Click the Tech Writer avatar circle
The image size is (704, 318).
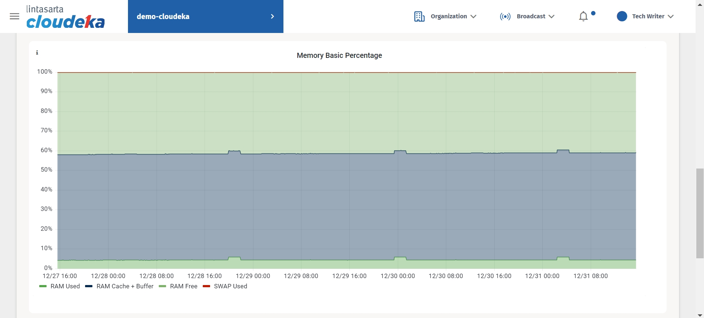pos(622,16)
